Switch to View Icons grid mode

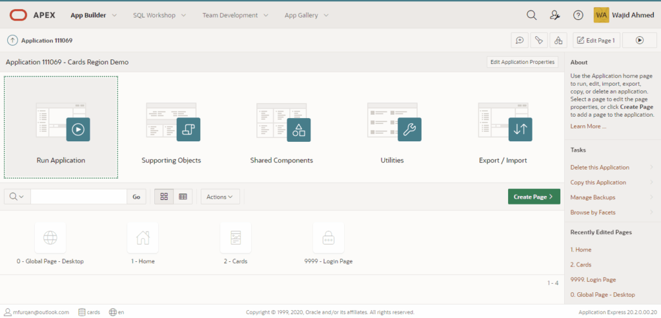pyautogui.click(x=164, y=197)
